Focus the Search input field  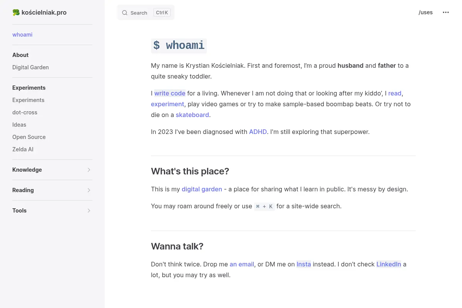click(146, 12)
